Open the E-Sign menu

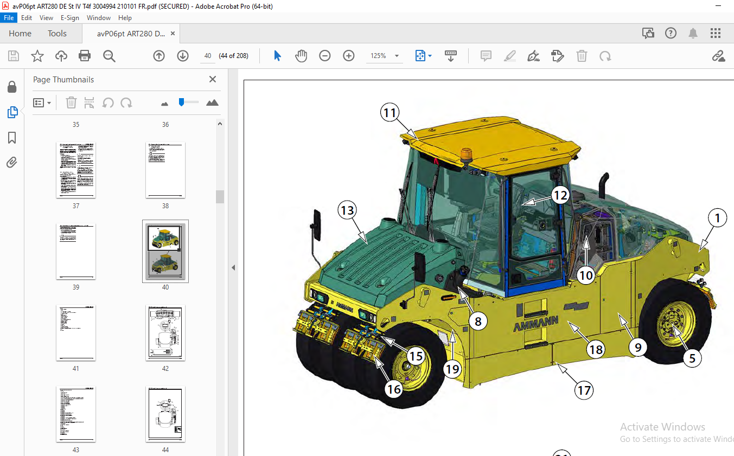click(x=70, y=18)
